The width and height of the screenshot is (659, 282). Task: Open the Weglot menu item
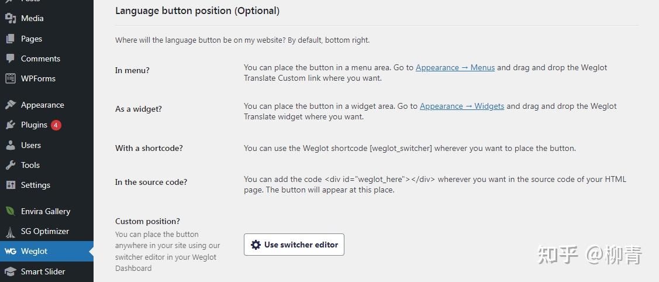coord(34,251)
